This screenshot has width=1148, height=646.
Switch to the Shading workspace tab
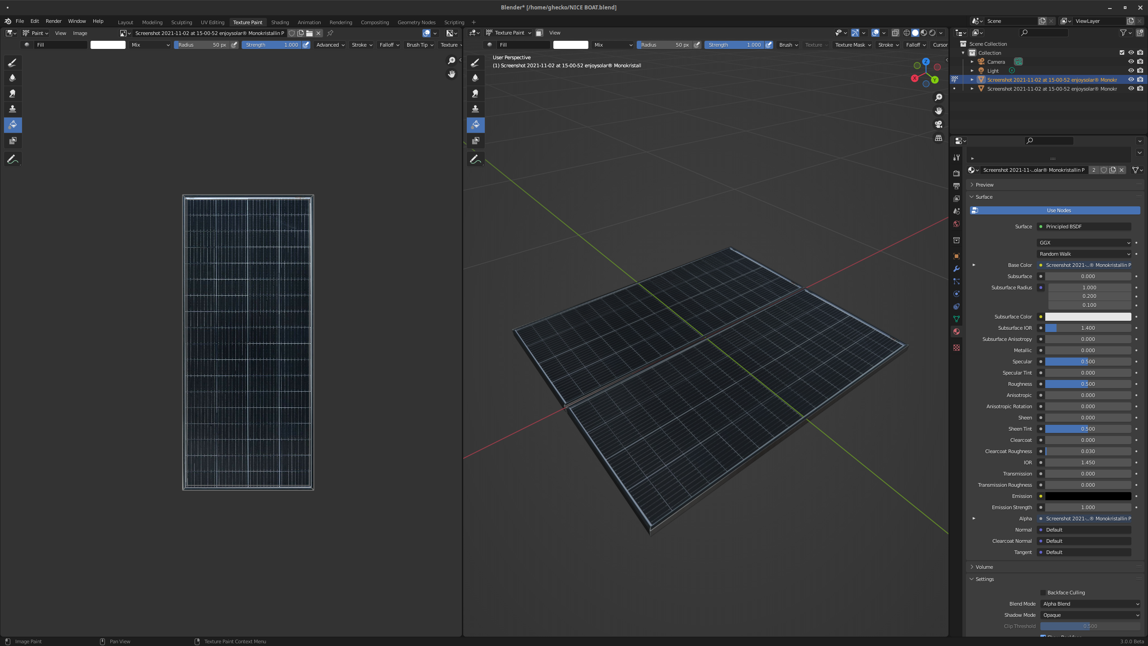pos(280,22)
